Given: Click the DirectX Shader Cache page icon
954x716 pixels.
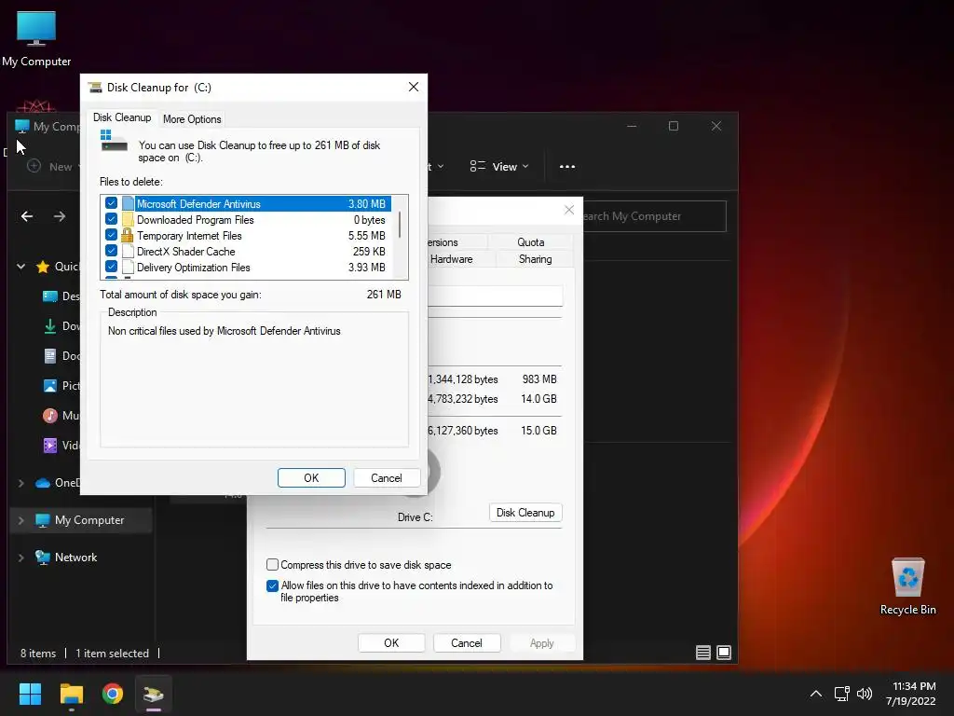Looking at the screenshot, I should pyautogui.click(x=128, y=251).
